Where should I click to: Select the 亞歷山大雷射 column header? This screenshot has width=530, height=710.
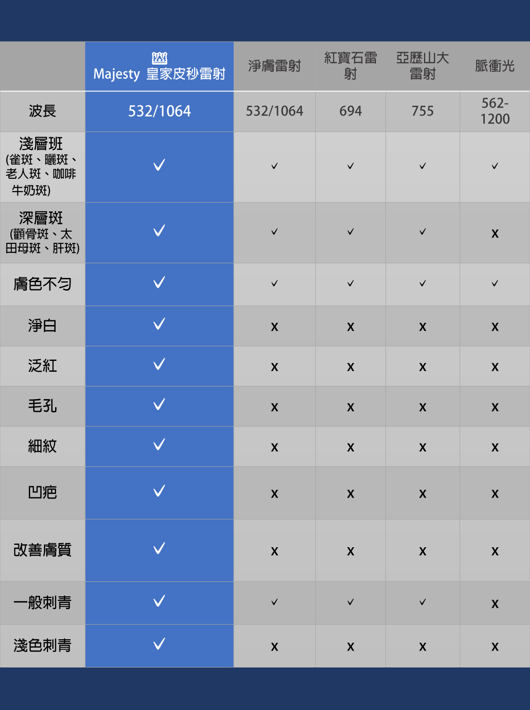coord(423,66)
